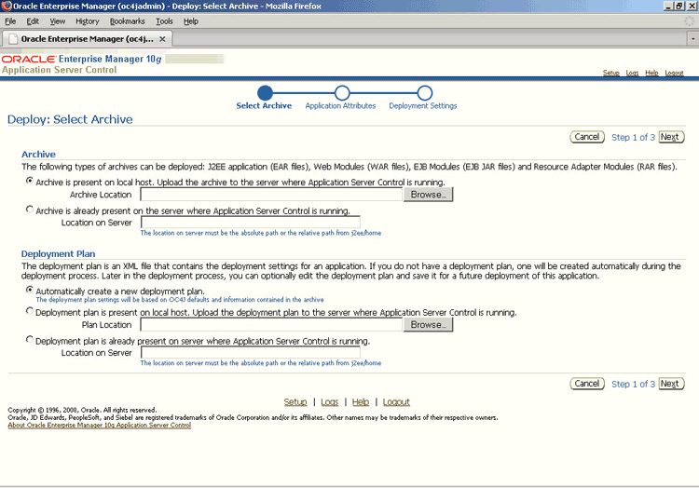The height and width of the screenshot is (488, 699).
Task: Click the Firefox icon in the title bar
Action: (7, 6)
